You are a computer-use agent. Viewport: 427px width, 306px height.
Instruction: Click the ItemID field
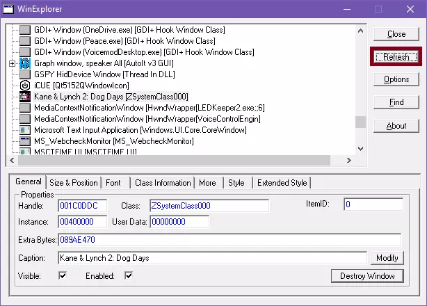[x=373, y=204]
